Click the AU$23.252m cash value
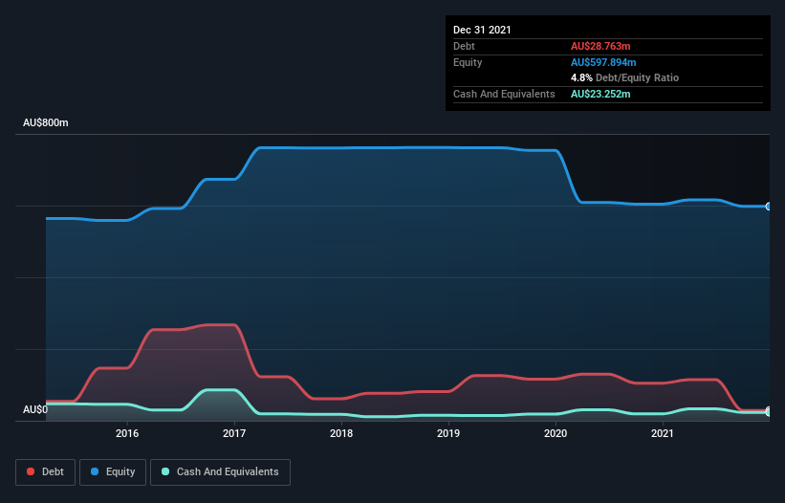Image resolution: width=785 pixels, height=503 pixels. [x=600, y=94]
